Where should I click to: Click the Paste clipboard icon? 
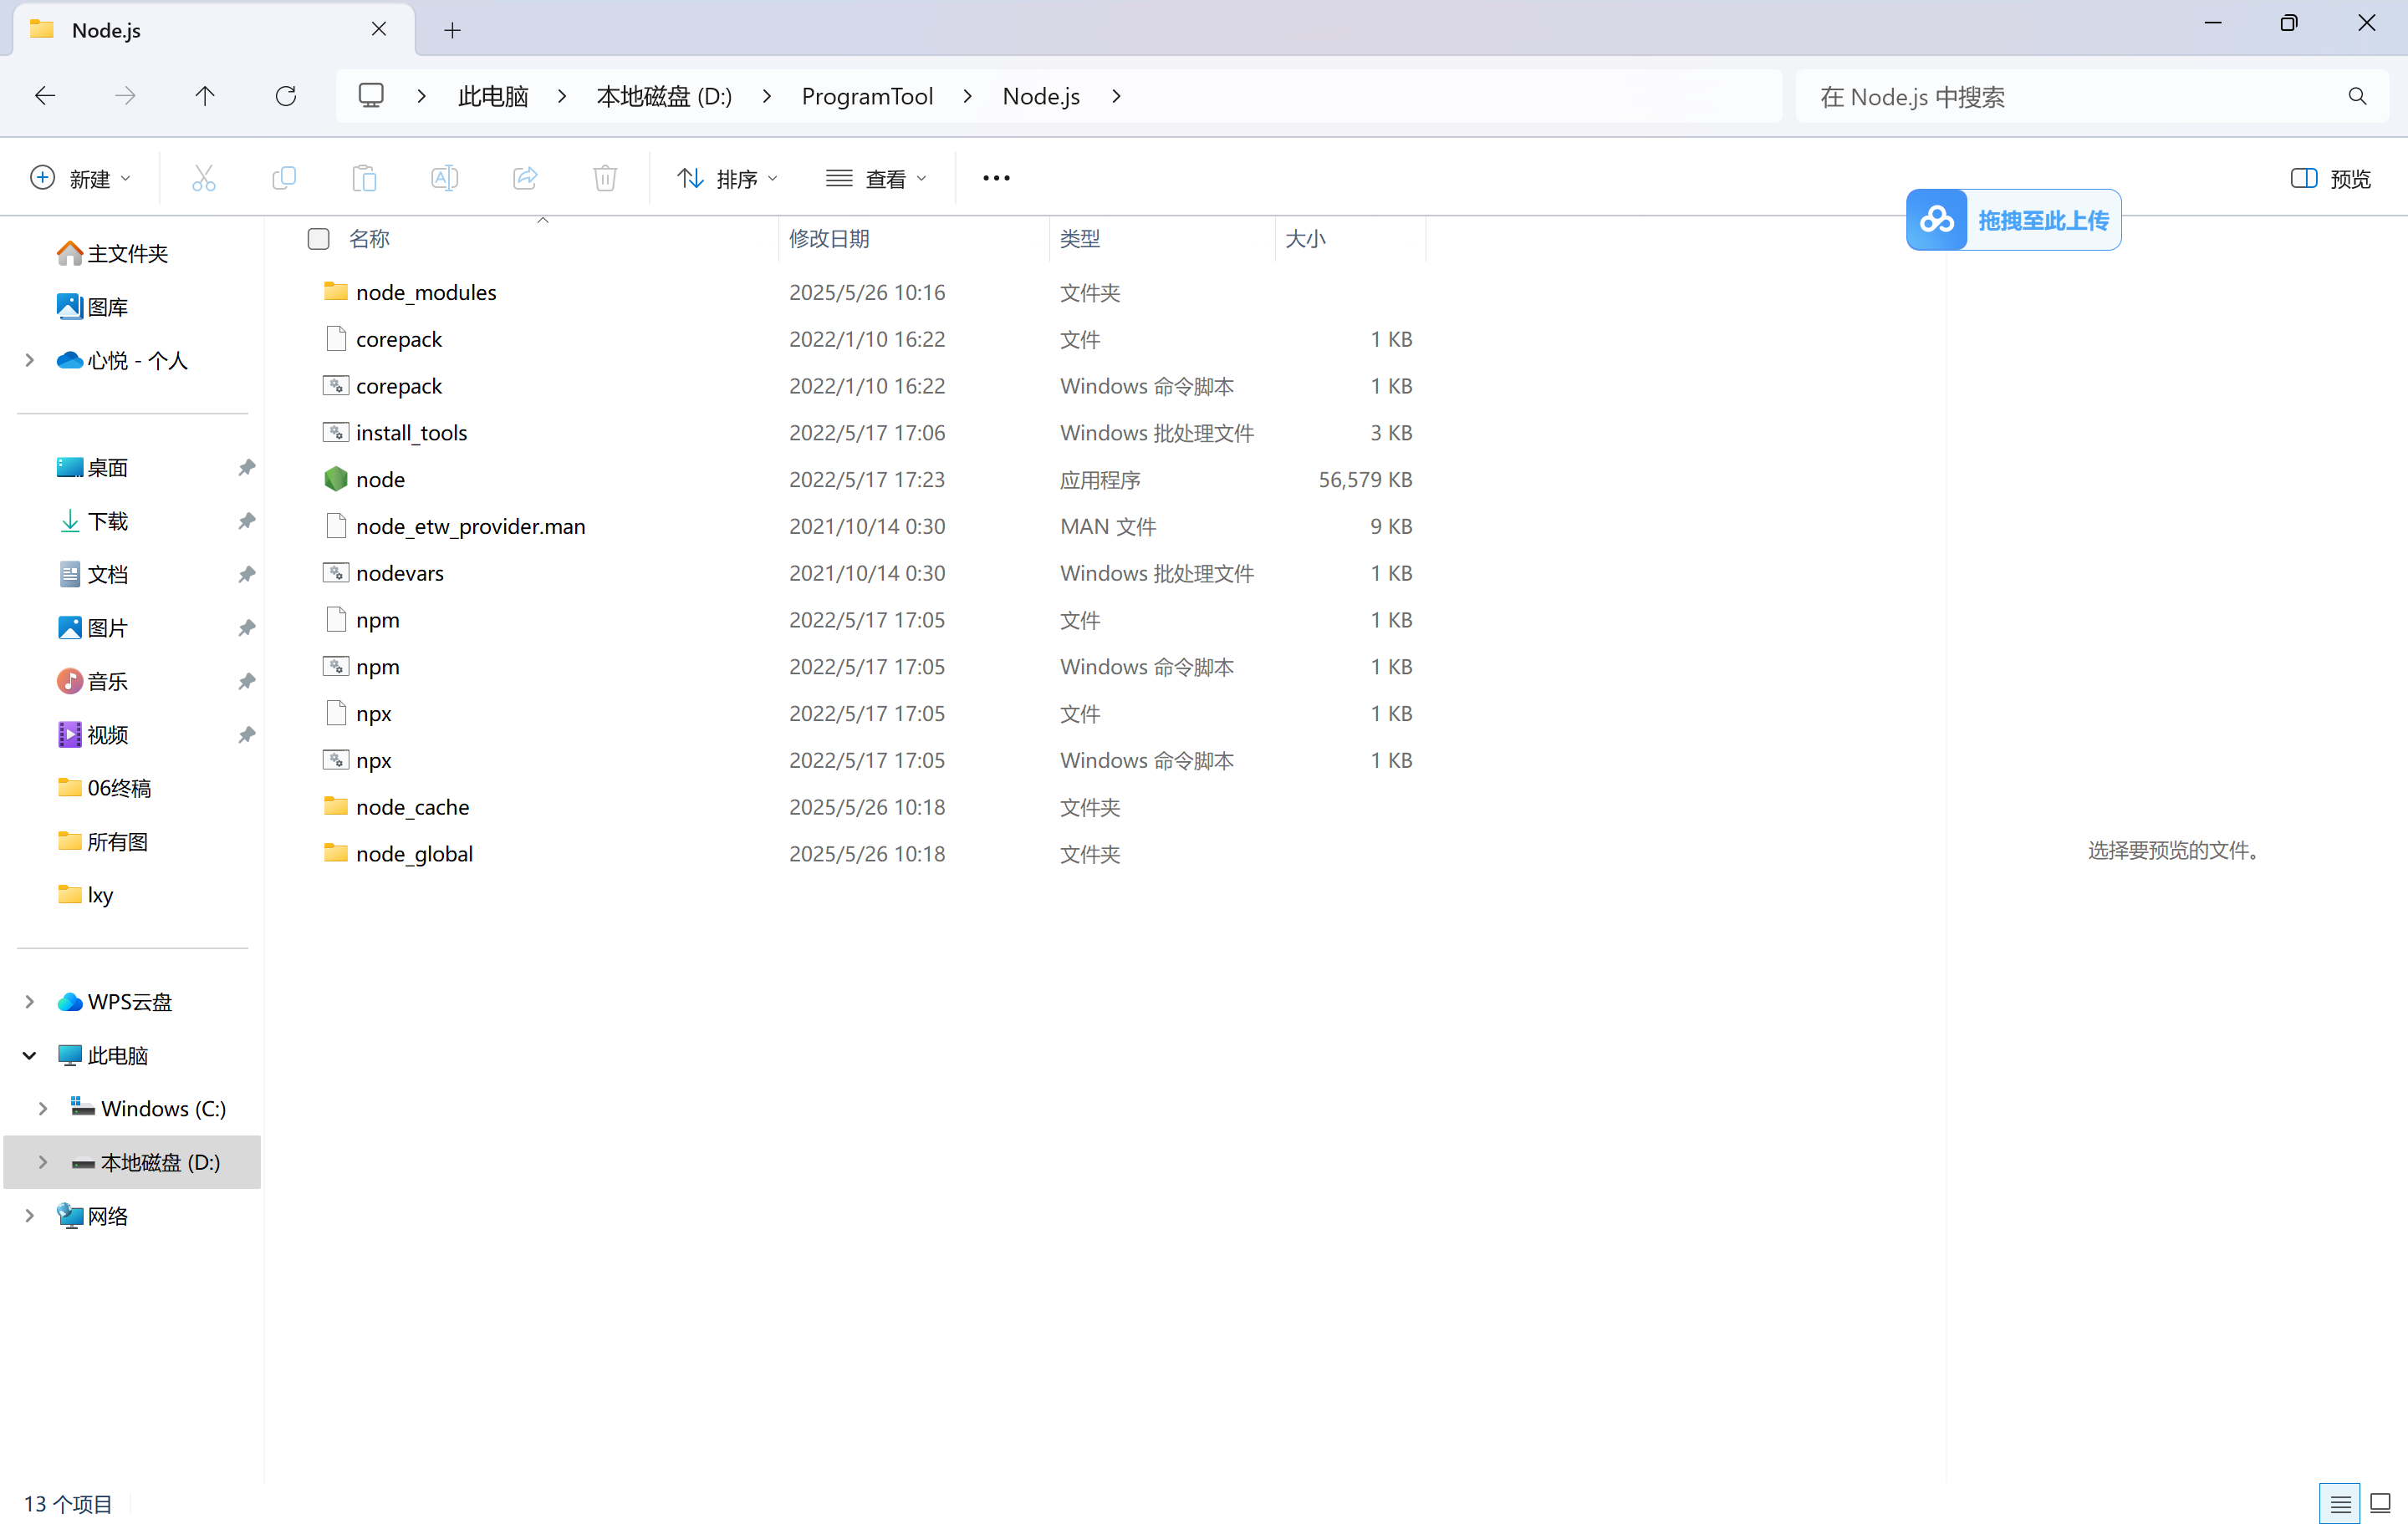[364, 178]
